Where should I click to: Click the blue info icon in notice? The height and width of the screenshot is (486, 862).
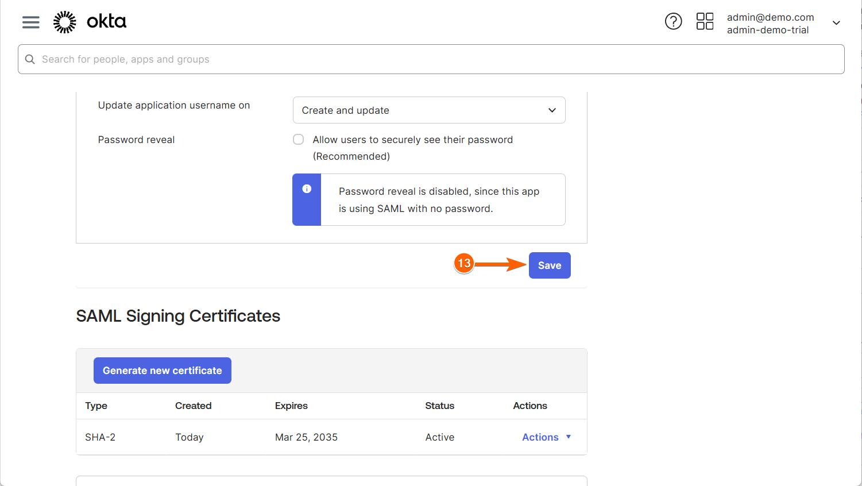pos(307,189)
